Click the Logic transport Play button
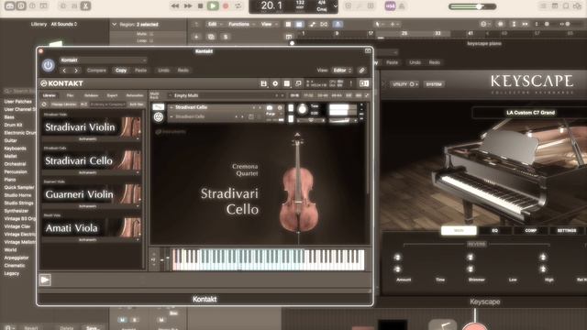The width and height of the screenshot is (587, 330). tap(213, 5)
